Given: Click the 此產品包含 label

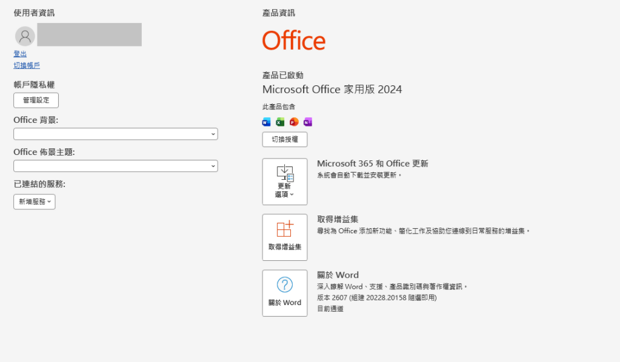Looking at the screenshot, I should [x=278, y=107].
